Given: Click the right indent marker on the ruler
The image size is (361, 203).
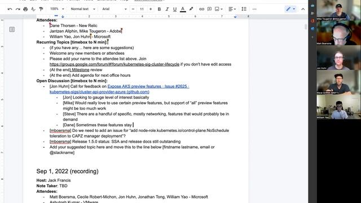Looking at the screenshot, I should (x=235, y=16).
